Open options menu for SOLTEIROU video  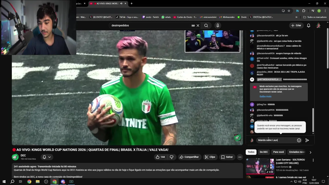313,160
